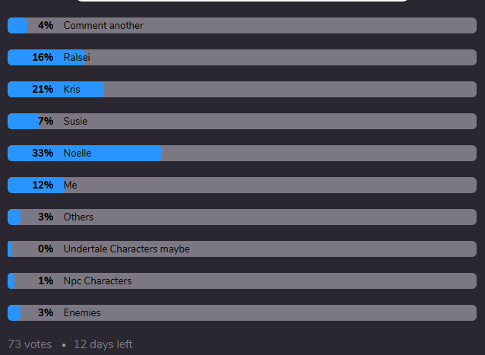Choose the Kris poll option

pyautogui.click(x=242, y=90)
